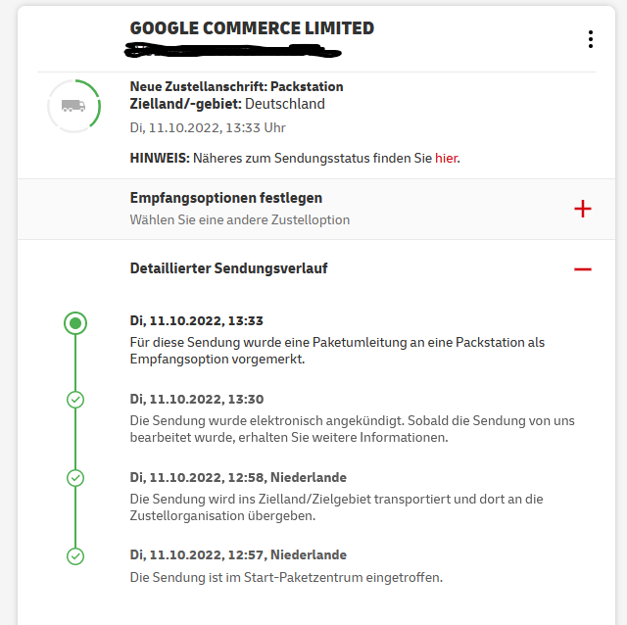
Task: Collapse Detaillierter Sendungsverlauf with the minus icon
Action: (x=583, y=268)
